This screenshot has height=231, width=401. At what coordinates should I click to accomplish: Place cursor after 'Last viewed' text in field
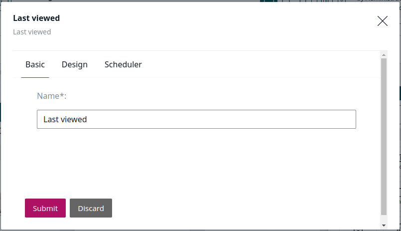(88, 119)
